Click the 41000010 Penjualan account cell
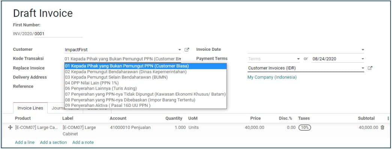 pyautogui.click(x=130, y=127)
